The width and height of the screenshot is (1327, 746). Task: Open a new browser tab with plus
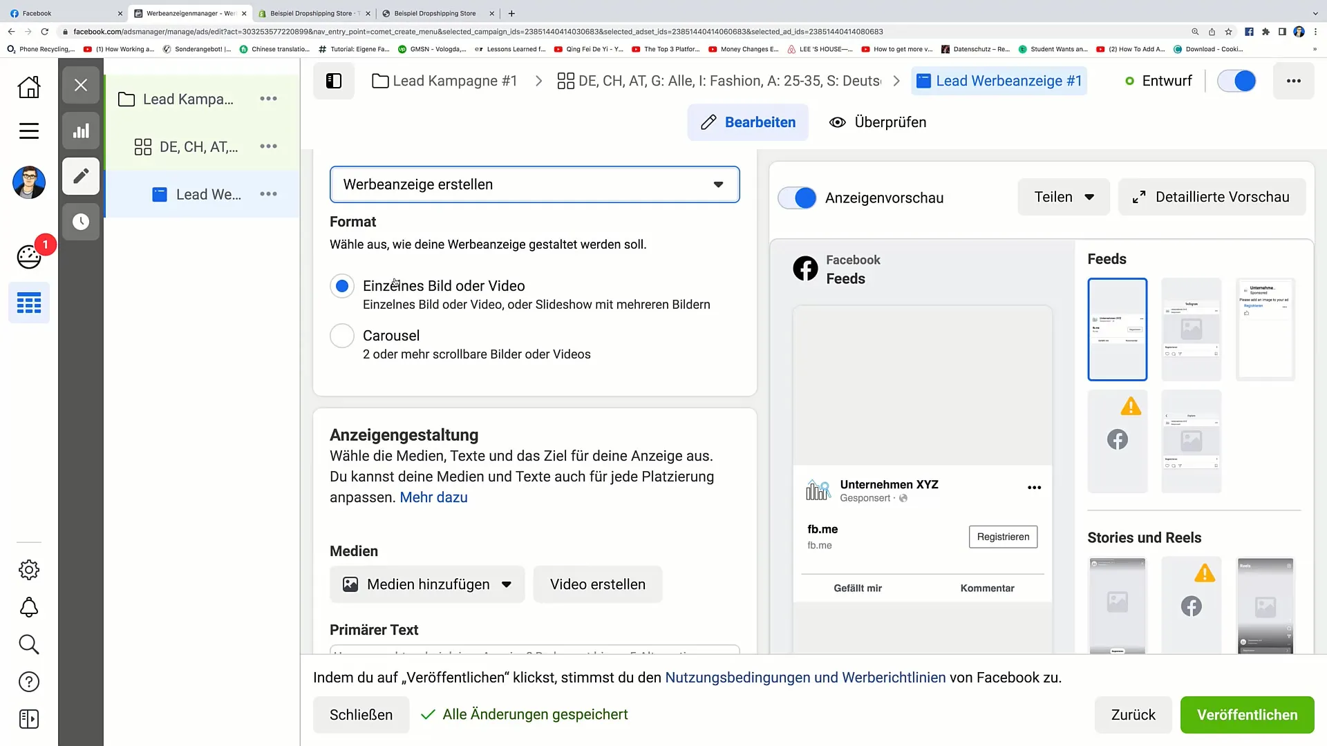pos(511,13)
